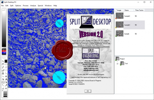Pick the black color in LUT panel
Image resolution: width=154 pixels, height=100 pixels.
tap(4, 50)
